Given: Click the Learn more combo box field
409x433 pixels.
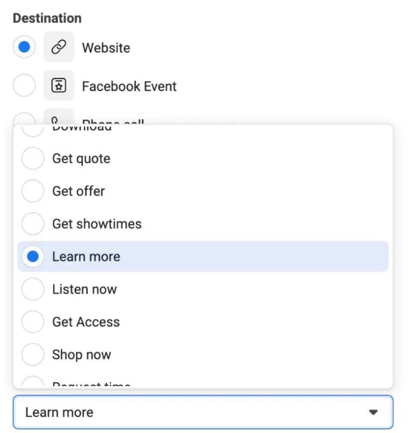Looking at the screenshot, I should 181,412.
